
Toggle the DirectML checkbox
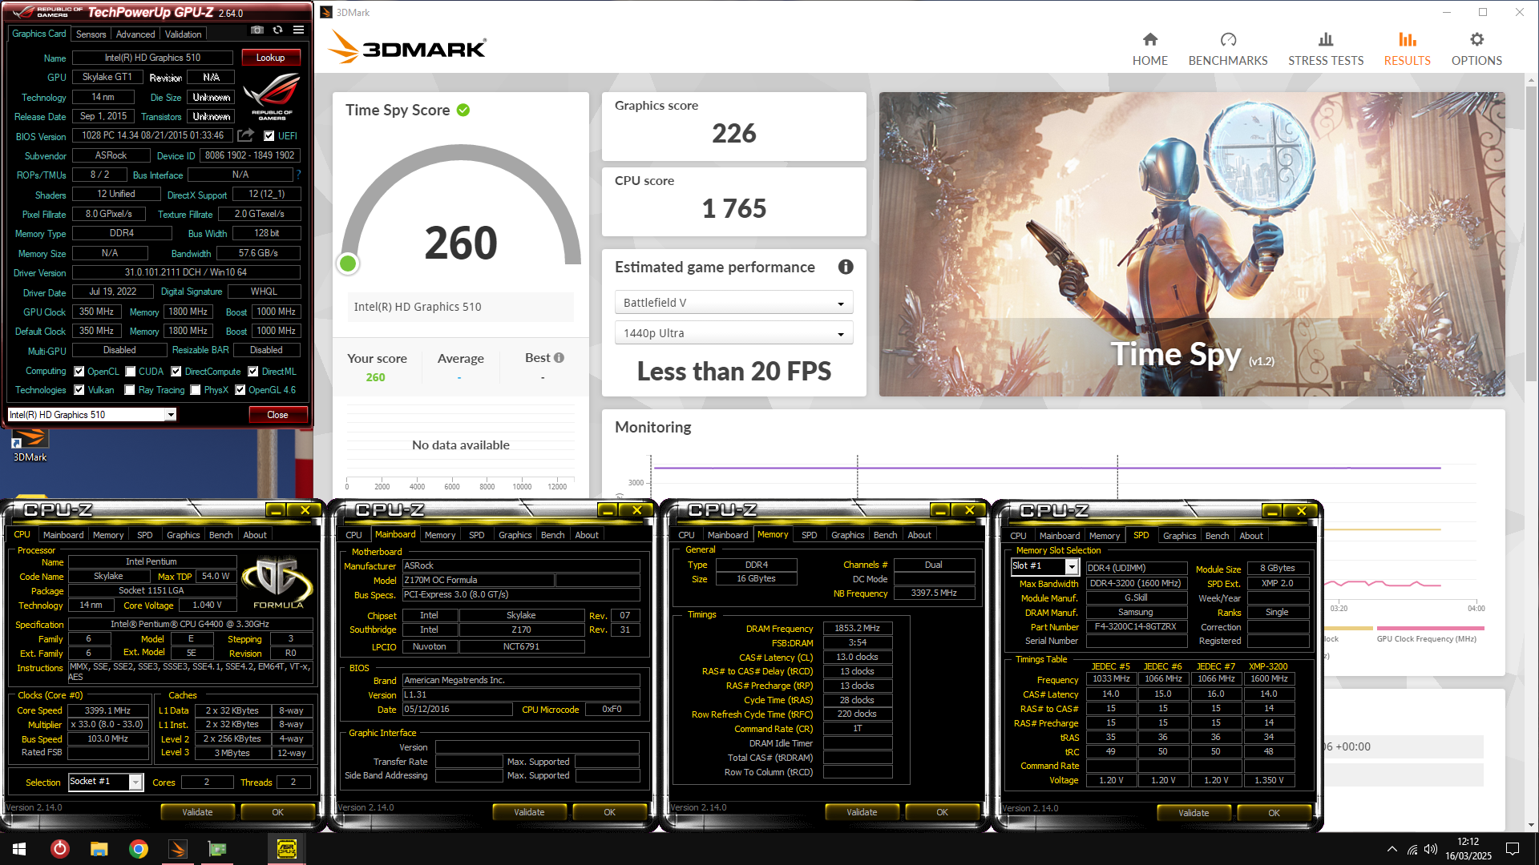(253, 372)
